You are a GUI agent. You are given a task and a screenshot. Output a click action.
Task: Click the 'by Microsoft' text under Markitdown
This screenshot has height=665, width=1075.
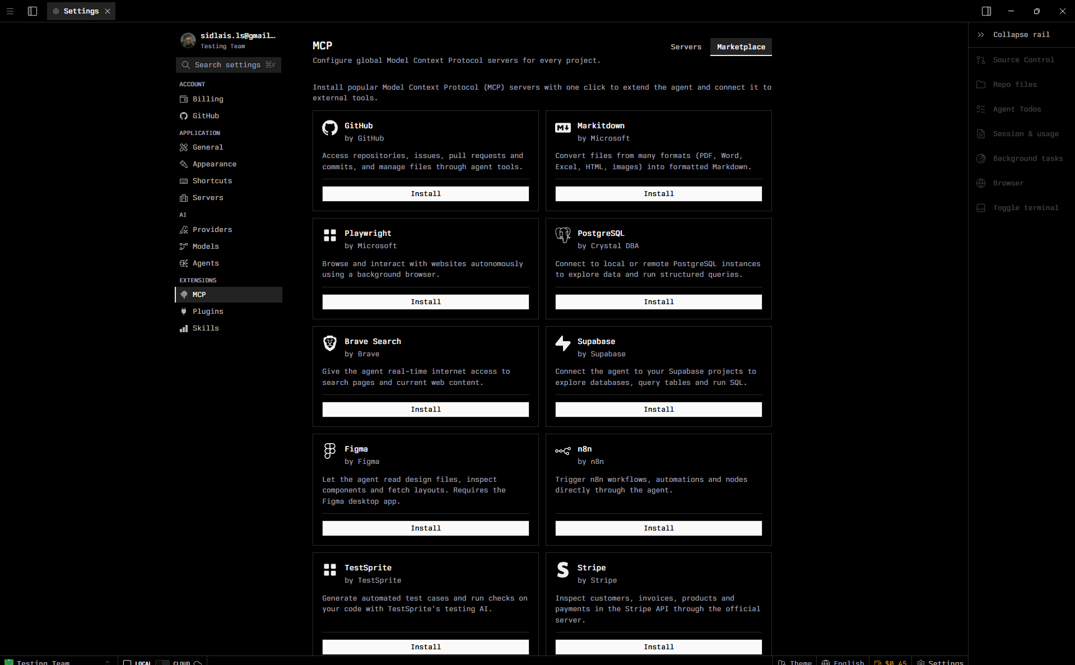tap(603, 138)
